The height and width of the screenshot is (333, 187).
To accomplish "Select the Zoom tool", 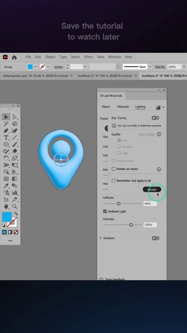I will 15,206.
